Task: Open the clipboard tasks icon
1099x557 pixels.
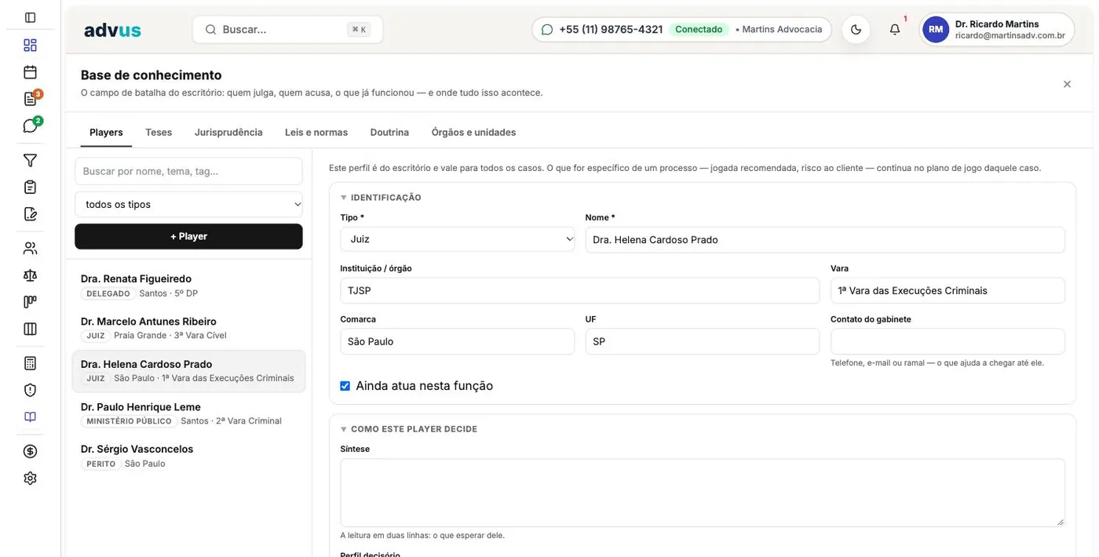Action: click(30, 187)
